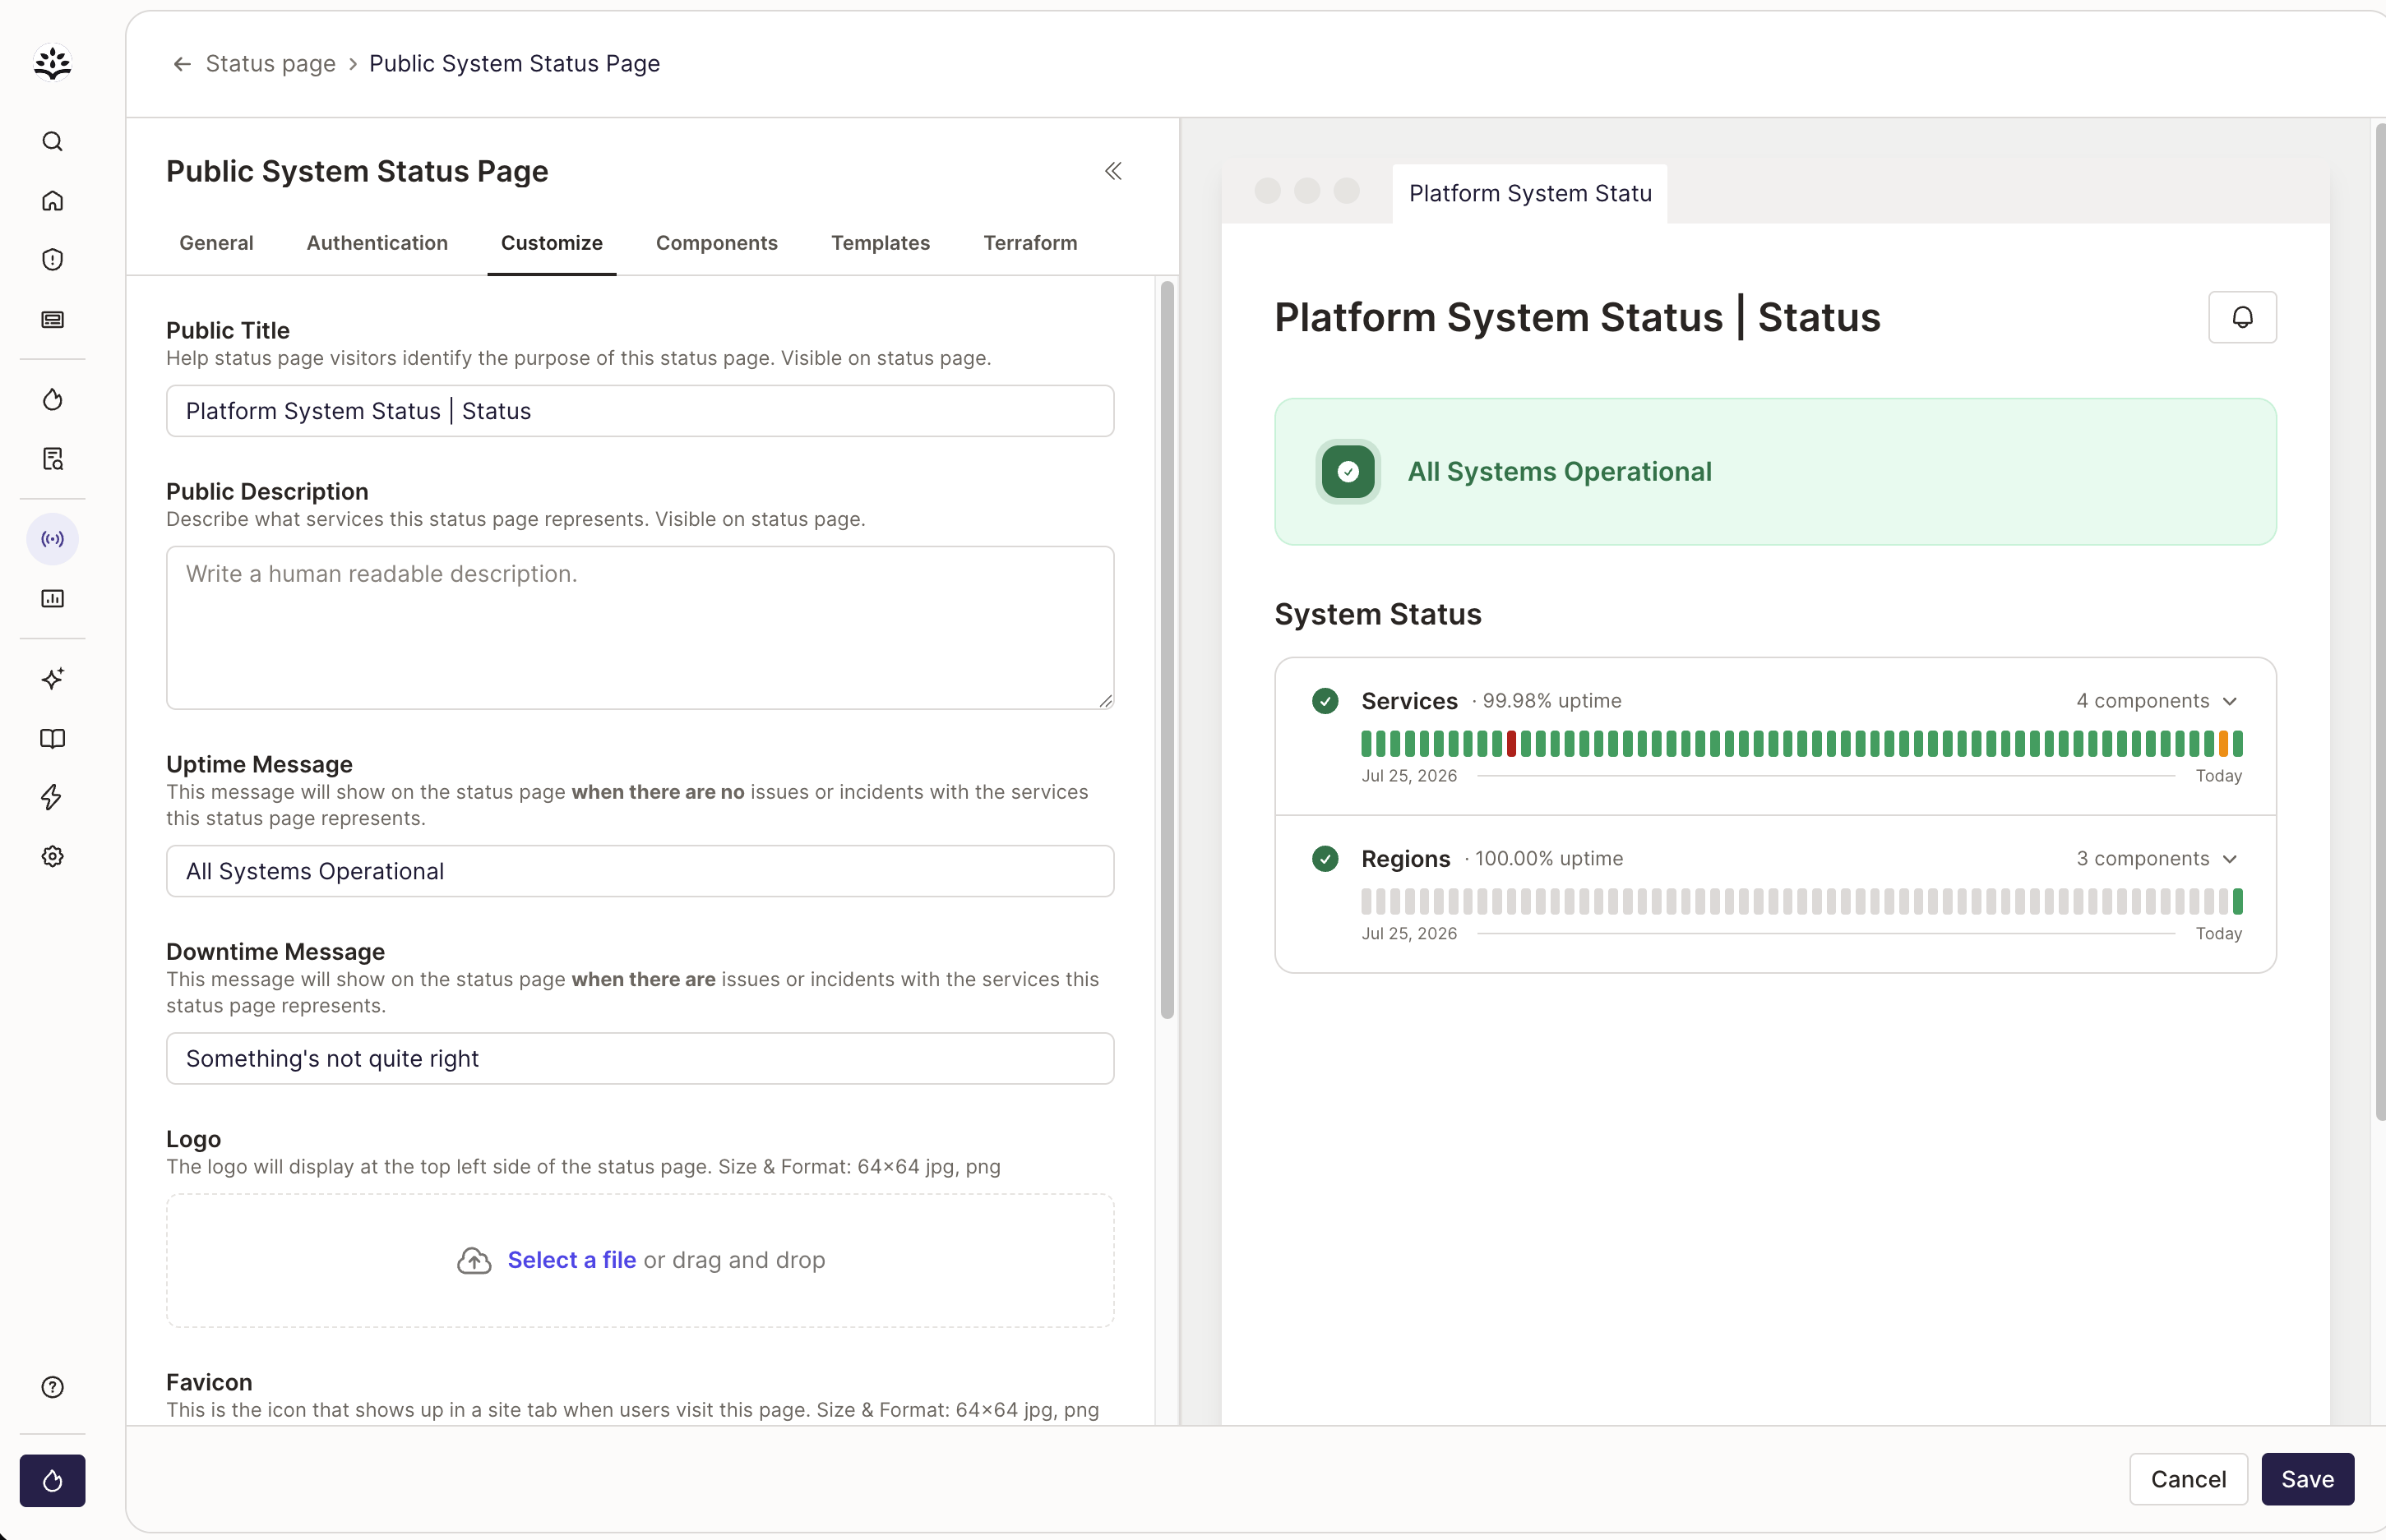Click the red bar in Services uptime timeline

[x=1512, y=743]
